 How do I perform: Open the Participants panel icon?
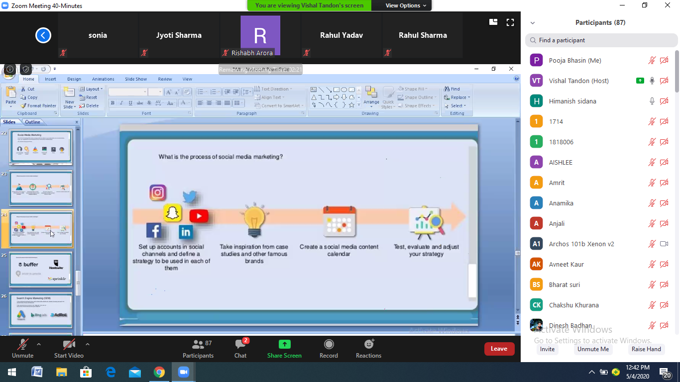click(198, 344)
